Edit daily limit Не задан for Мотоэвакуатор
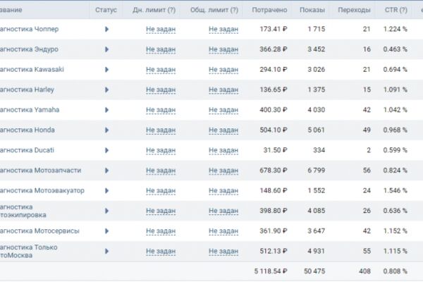 point(161,191)
